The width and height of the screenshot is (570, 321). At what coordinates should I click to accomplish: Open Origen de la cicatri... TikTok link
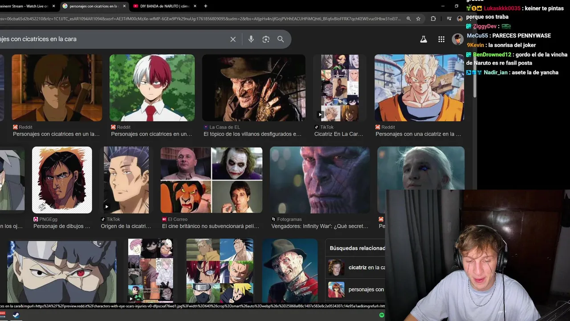tap(126, 226)
